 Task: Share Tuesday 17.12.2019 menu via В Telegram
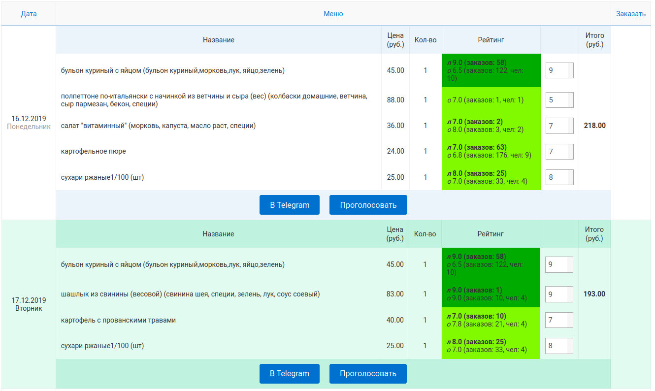click(x=290, y=373)
